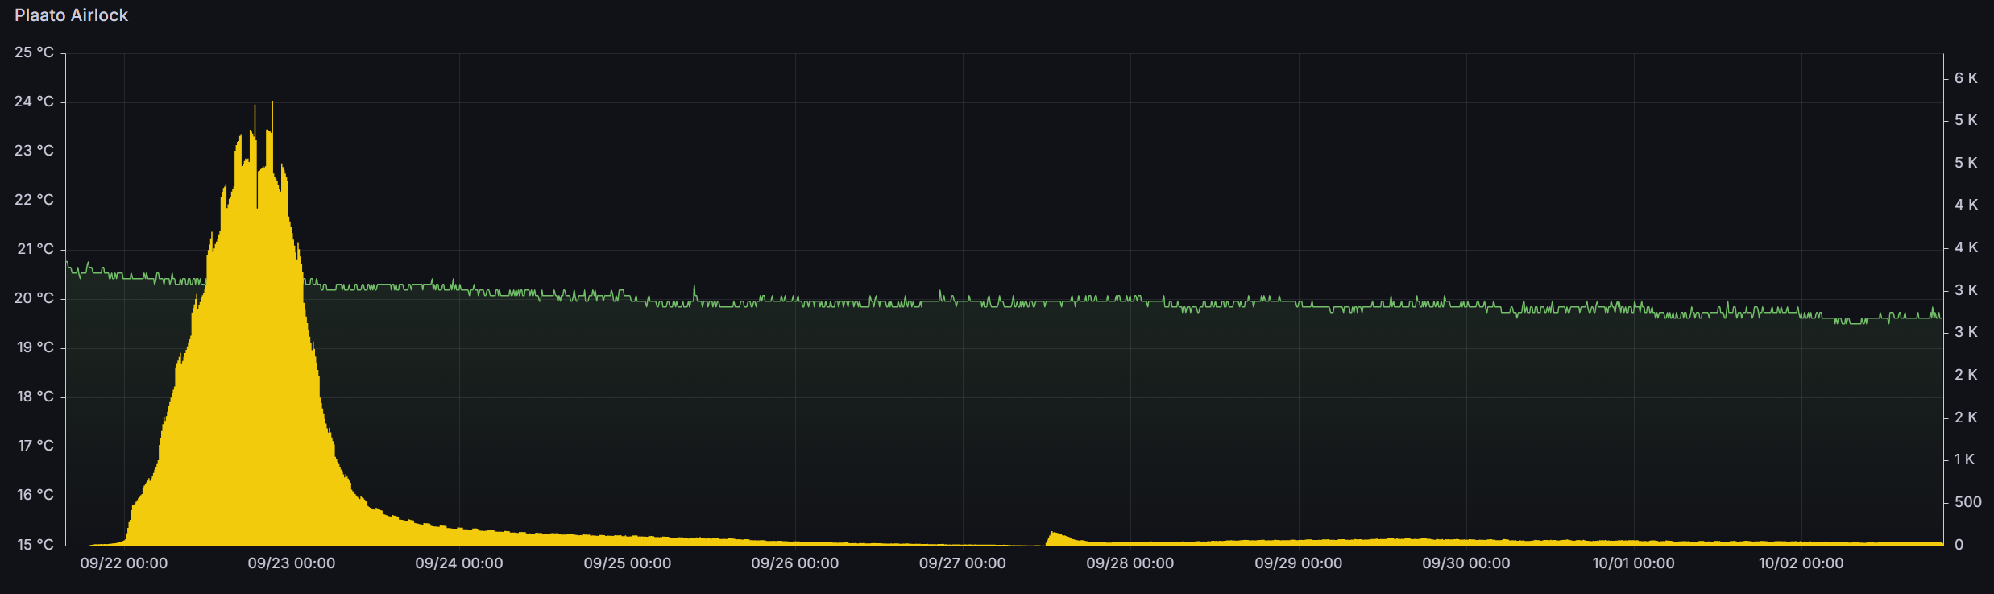
Task: Select the 09/24 00:00 x-axis tick
Action: coord(459,563)
